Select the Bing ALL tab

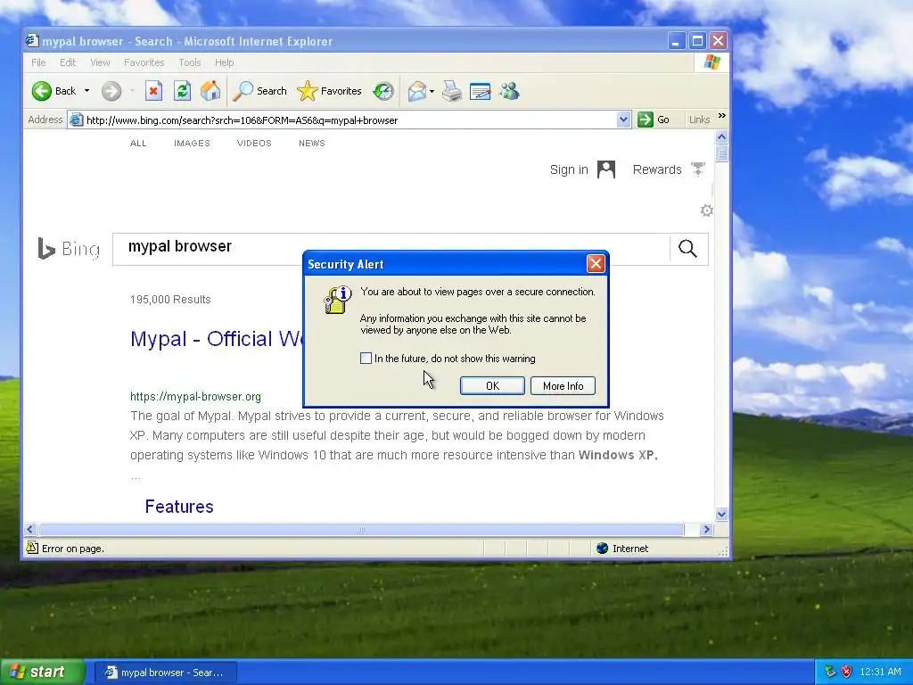138,144
